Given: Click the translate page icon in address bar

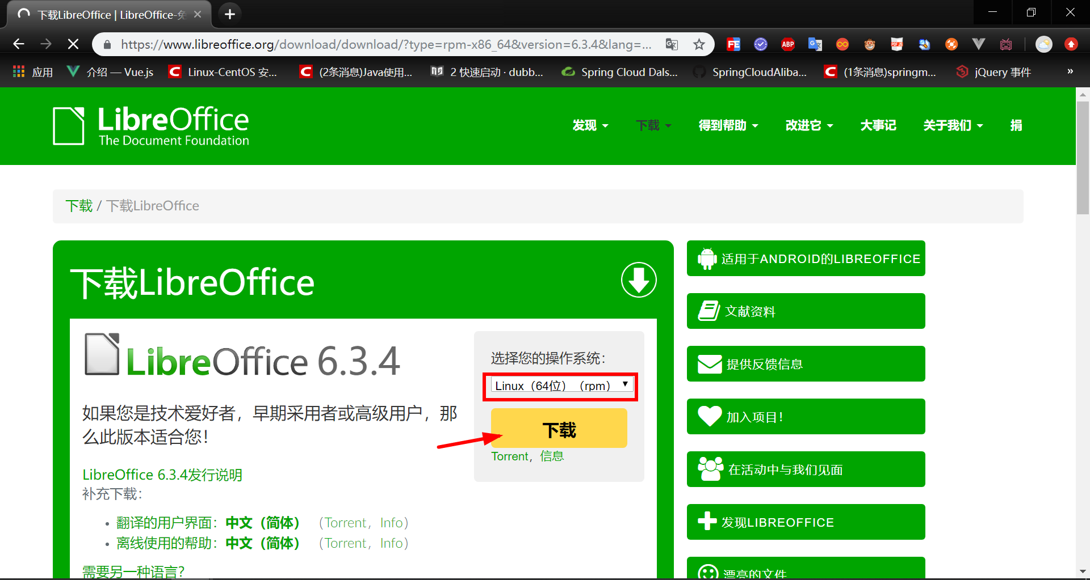Looking at the screenshot, I should pos(672,44).
